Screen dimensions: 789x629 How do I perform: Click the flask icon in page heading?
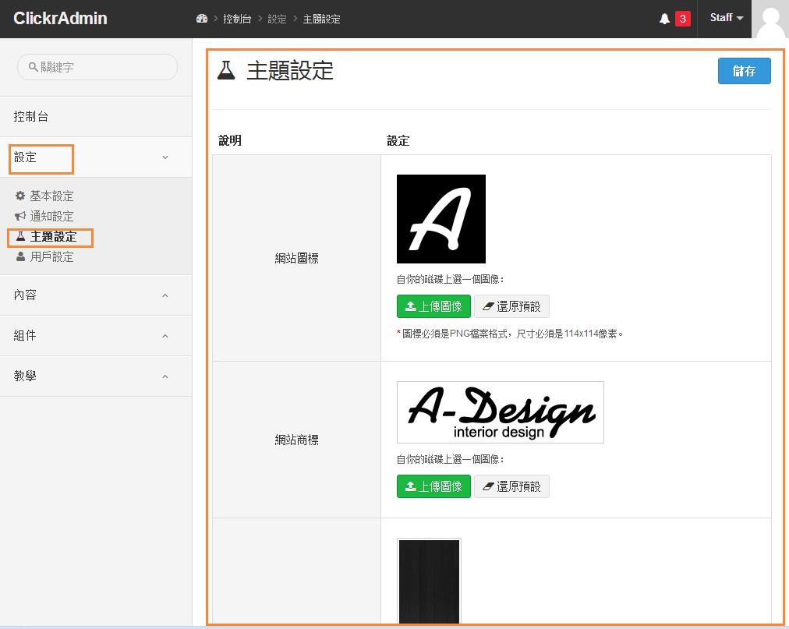[226, 70]
